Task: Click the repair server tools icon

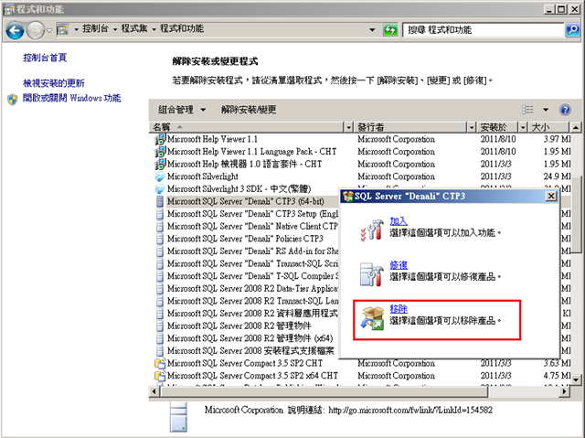Action: 372,273
